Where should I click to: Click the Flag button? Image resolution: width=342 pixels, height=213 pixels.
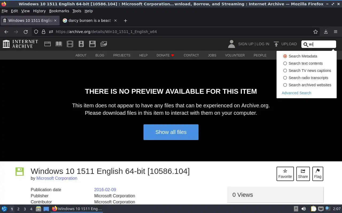[x=318, y=174]
